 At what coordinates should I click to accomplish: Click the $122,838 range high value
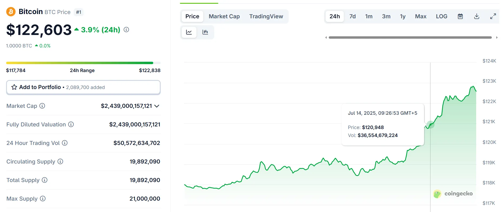[150, 70]
